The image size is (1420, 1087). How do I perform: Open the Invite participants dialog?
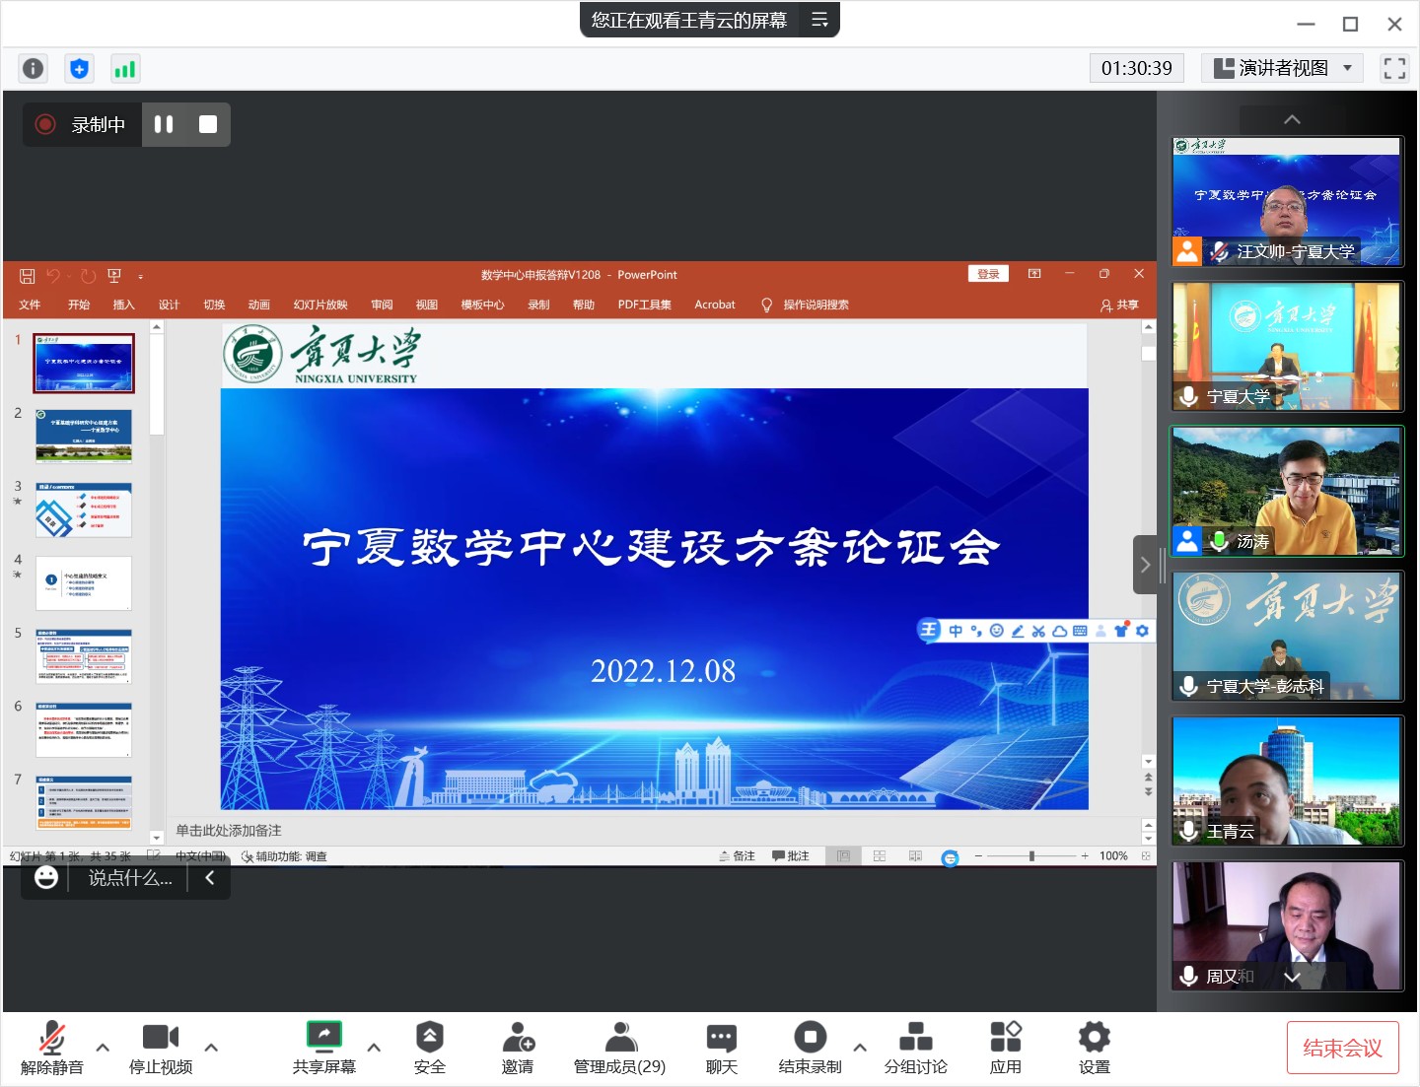pos(517,1048)
